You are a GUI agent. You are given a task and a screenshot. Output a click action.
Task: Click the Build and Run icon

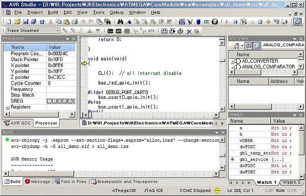click(x=172, y=31)
